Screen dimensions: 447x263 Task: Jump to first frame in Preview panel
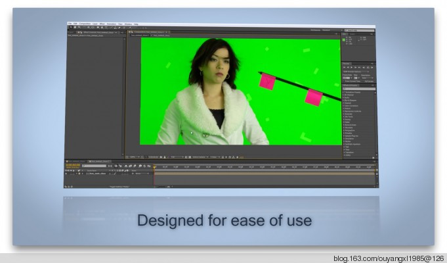[x=345, y=67]
